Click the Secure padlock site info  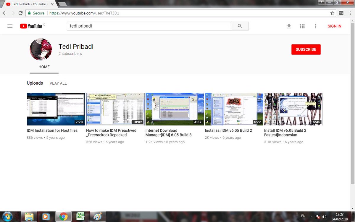click(36, 13)
